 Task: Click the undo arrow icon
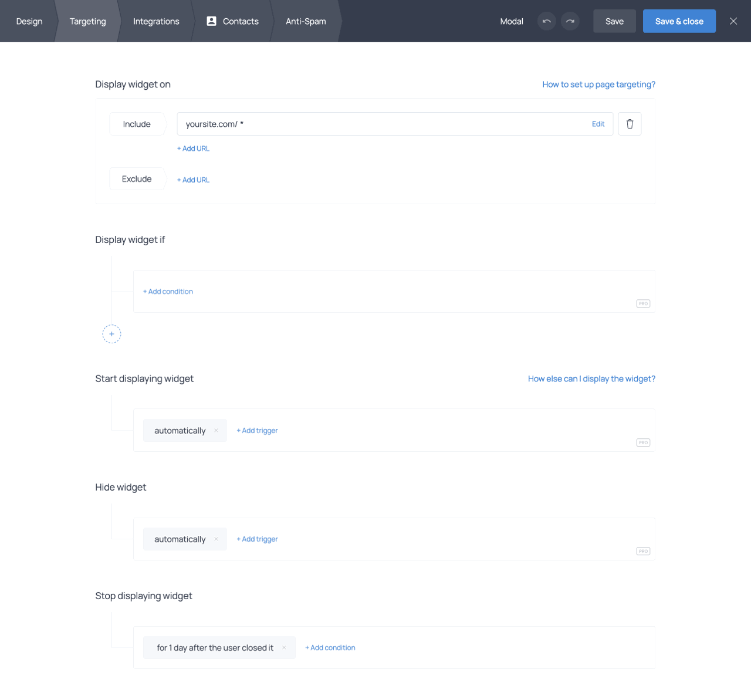(546, 21)
